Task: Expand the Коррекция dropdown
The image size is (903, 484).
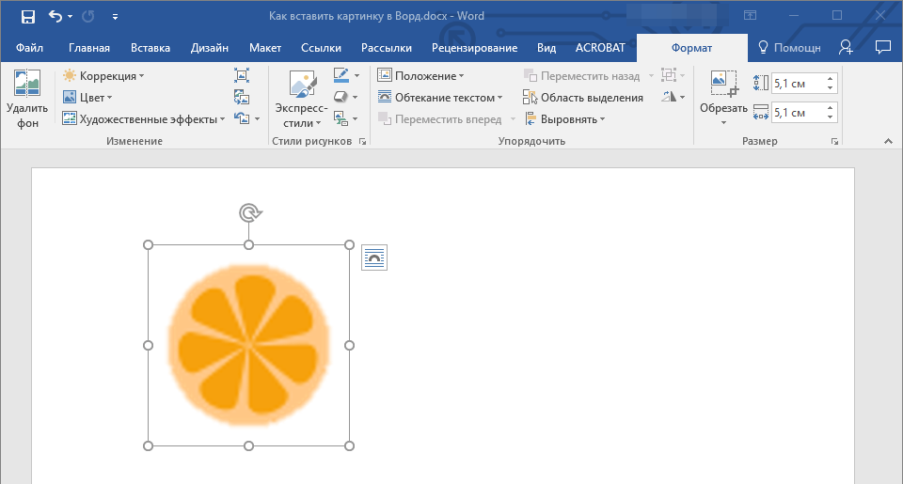Action: 103,76
